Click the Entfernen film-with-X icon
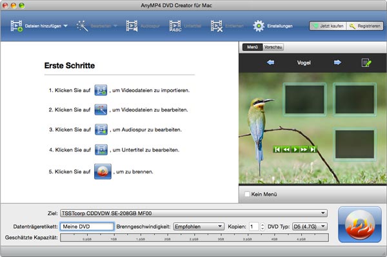Image resolution: width=387 pixels, height=257 pixels. (217, 26)
